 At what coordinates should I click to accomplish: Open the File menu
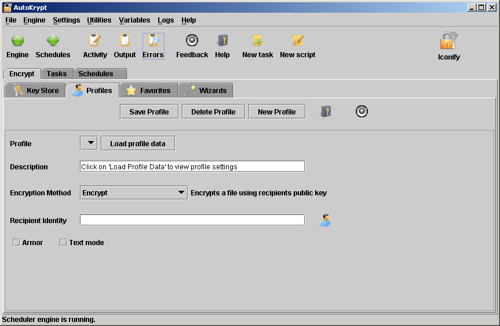pyautogui.click(x=11, y=20)
